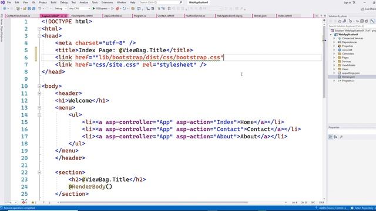Expand the Connected Services node
The image size is (376, 211).
[334, 38]
